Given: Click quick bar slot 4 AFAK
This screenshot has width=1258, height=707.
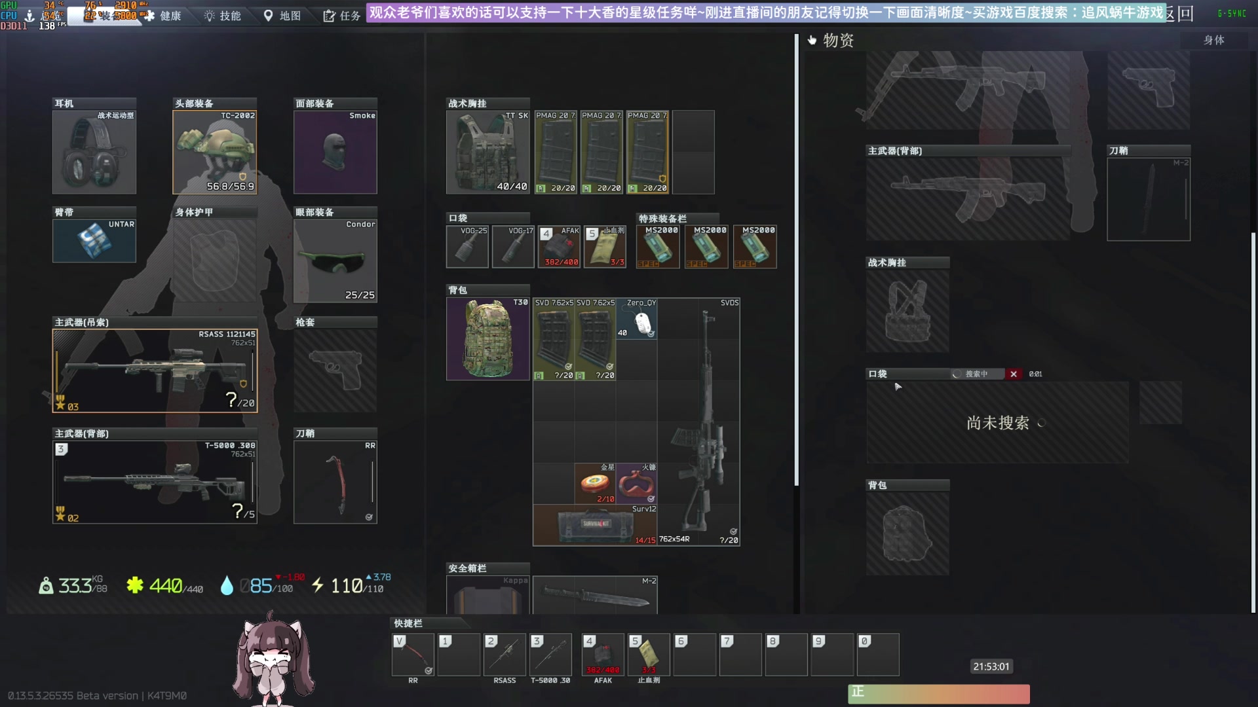Looking at the screenshot, I should tap(603, 655).
